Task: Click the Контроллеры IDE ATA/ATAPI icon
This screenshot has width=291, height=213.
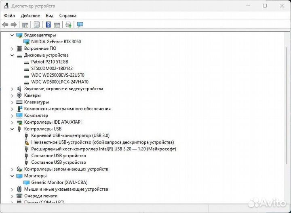Action: tap(19, 122)
